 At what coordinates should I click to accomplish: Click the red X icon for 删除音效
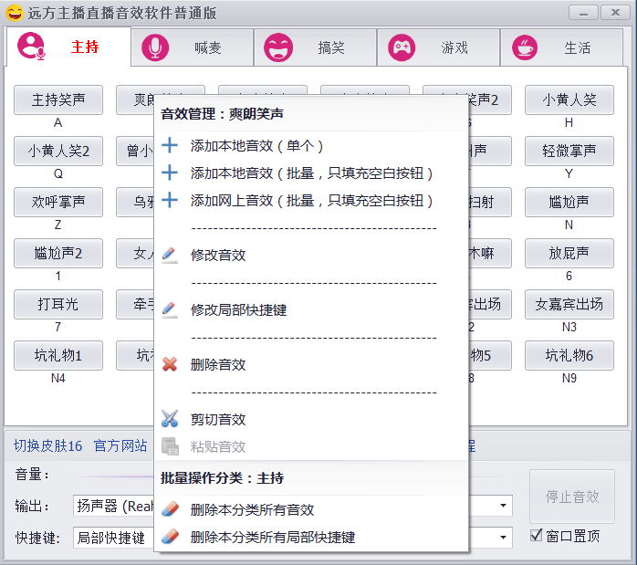pyautogui.click(x=169, y=364)
